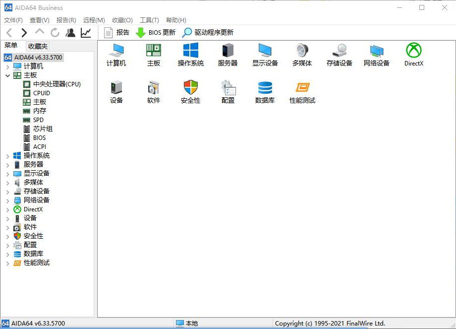Open the 远程(M) menu
This screenshot has width=456, height=329.
coord(94,20)
